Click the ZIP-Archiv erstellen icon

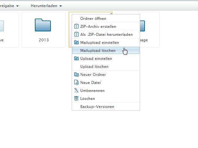[76, 27]
